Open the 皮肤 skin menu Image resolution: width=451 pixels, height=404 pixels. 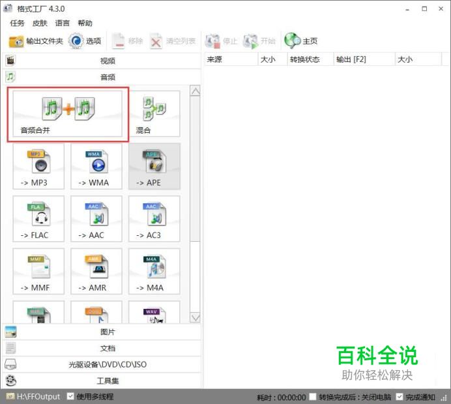pos(40,23)
